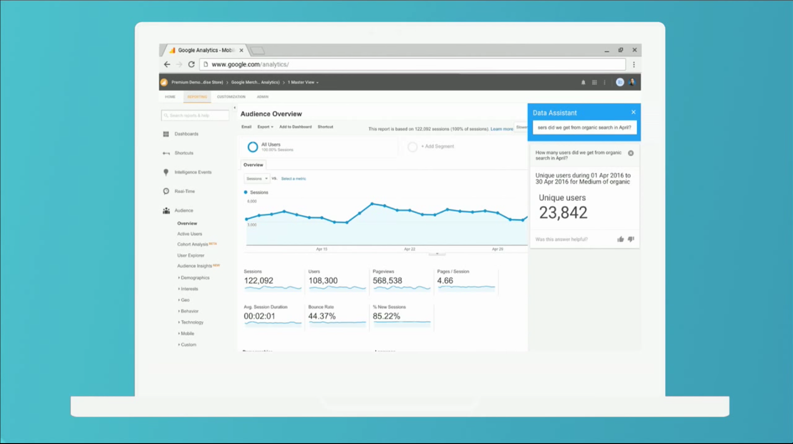This screenshot has height=444, width=793.
Task: Click the Sessions 122,092 metric sparkline
Action: pos(272,288)
